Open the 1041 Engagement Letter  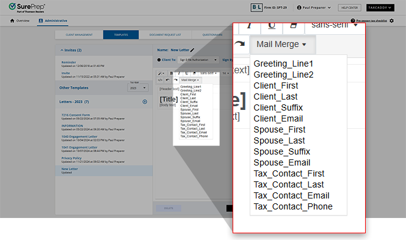coord(79,148)
